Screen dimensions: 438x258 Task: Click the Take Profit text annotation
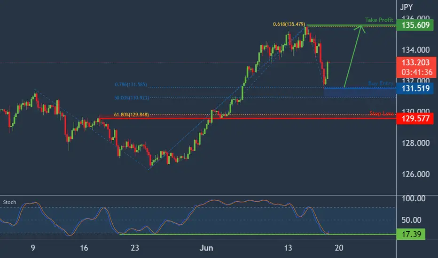379,20
